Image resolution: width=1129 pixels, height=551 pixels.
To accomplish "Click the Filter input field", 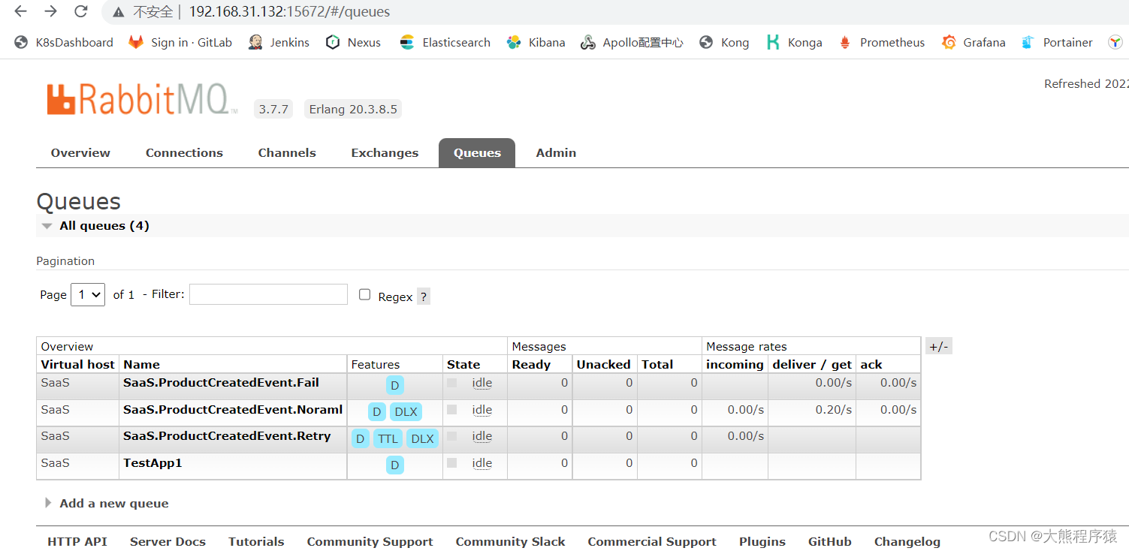I will 268,294.
